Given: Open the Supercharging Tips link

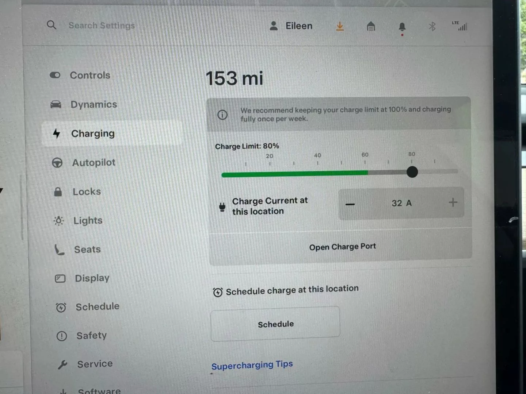Looking at the screenshot, I should [252, 365].
